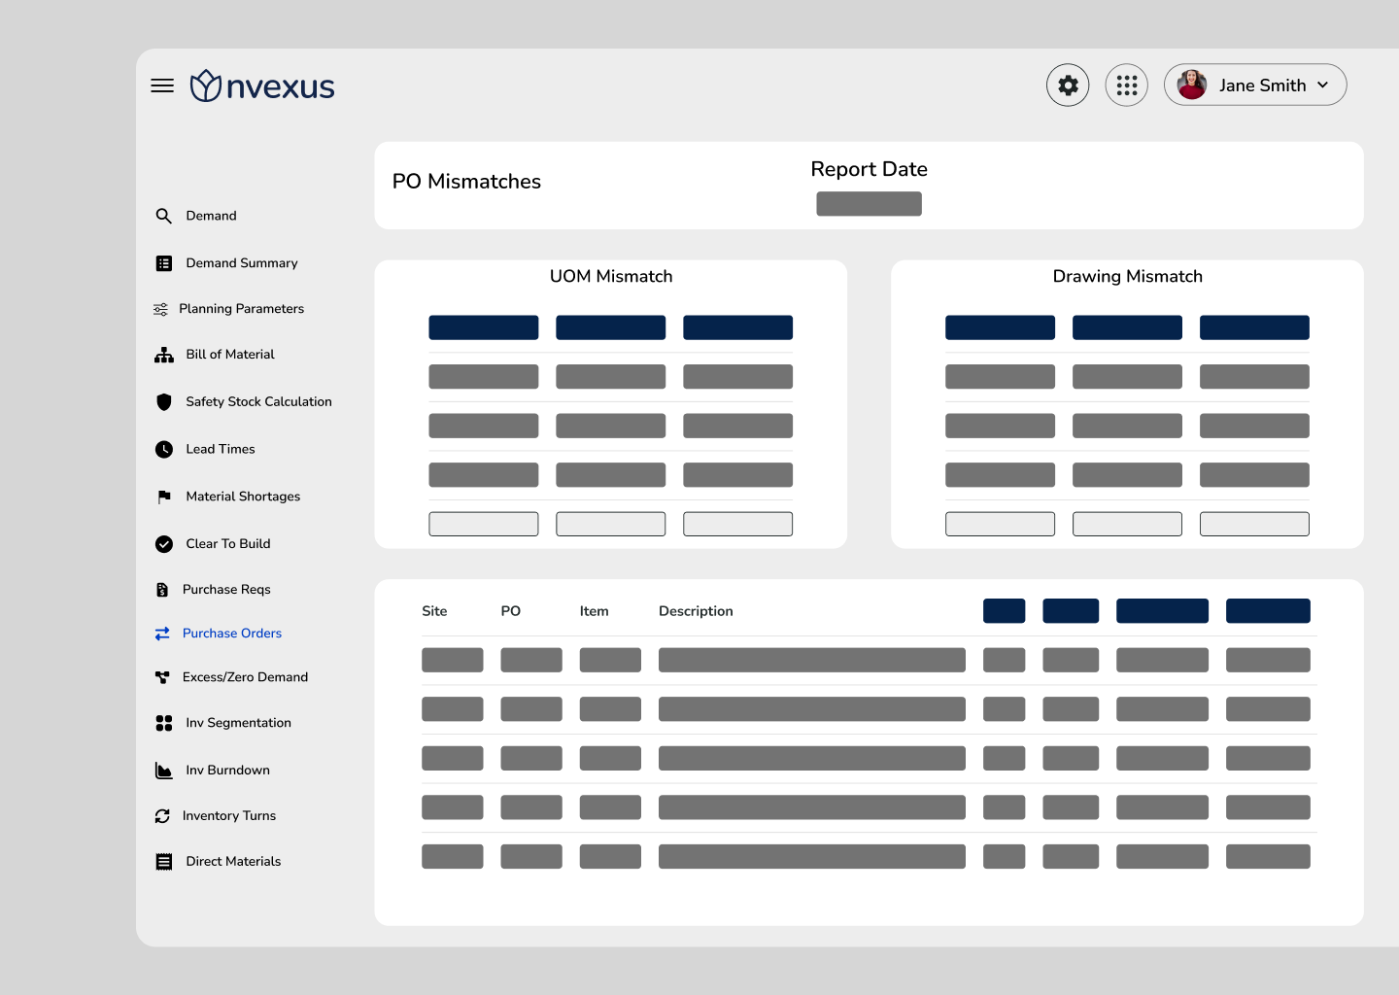Expand the Jane Smith dropdown chevron
The image size is (1399, 995).
[1322, 86]
